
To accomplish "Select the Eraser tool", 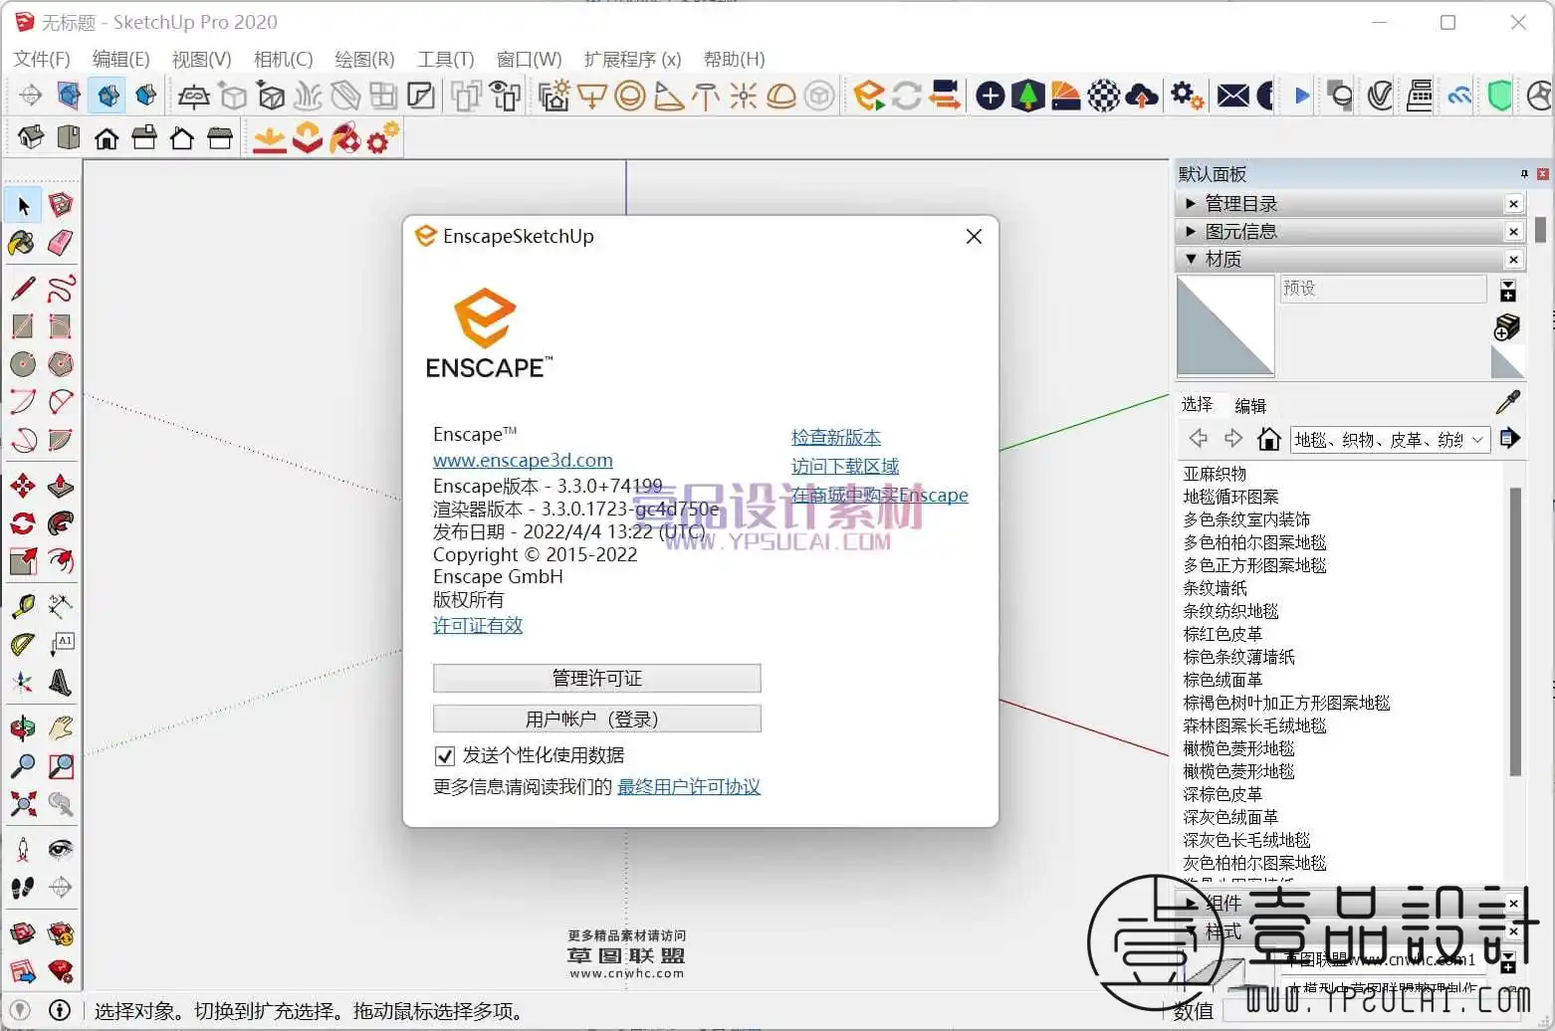I will 61,243.
